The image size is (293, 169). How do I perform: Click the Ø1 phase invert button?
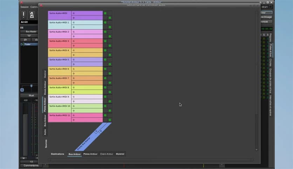click(26, 40)
